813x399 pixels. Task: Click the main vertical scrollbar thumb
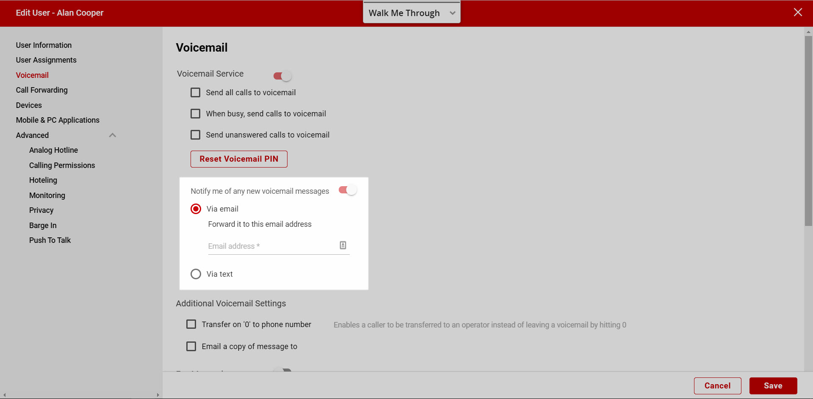(808, 131)
